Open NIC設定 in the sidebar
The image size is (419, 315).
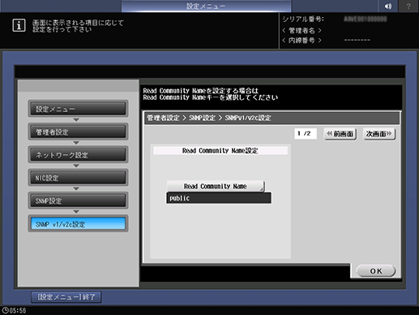pos(78,178)
